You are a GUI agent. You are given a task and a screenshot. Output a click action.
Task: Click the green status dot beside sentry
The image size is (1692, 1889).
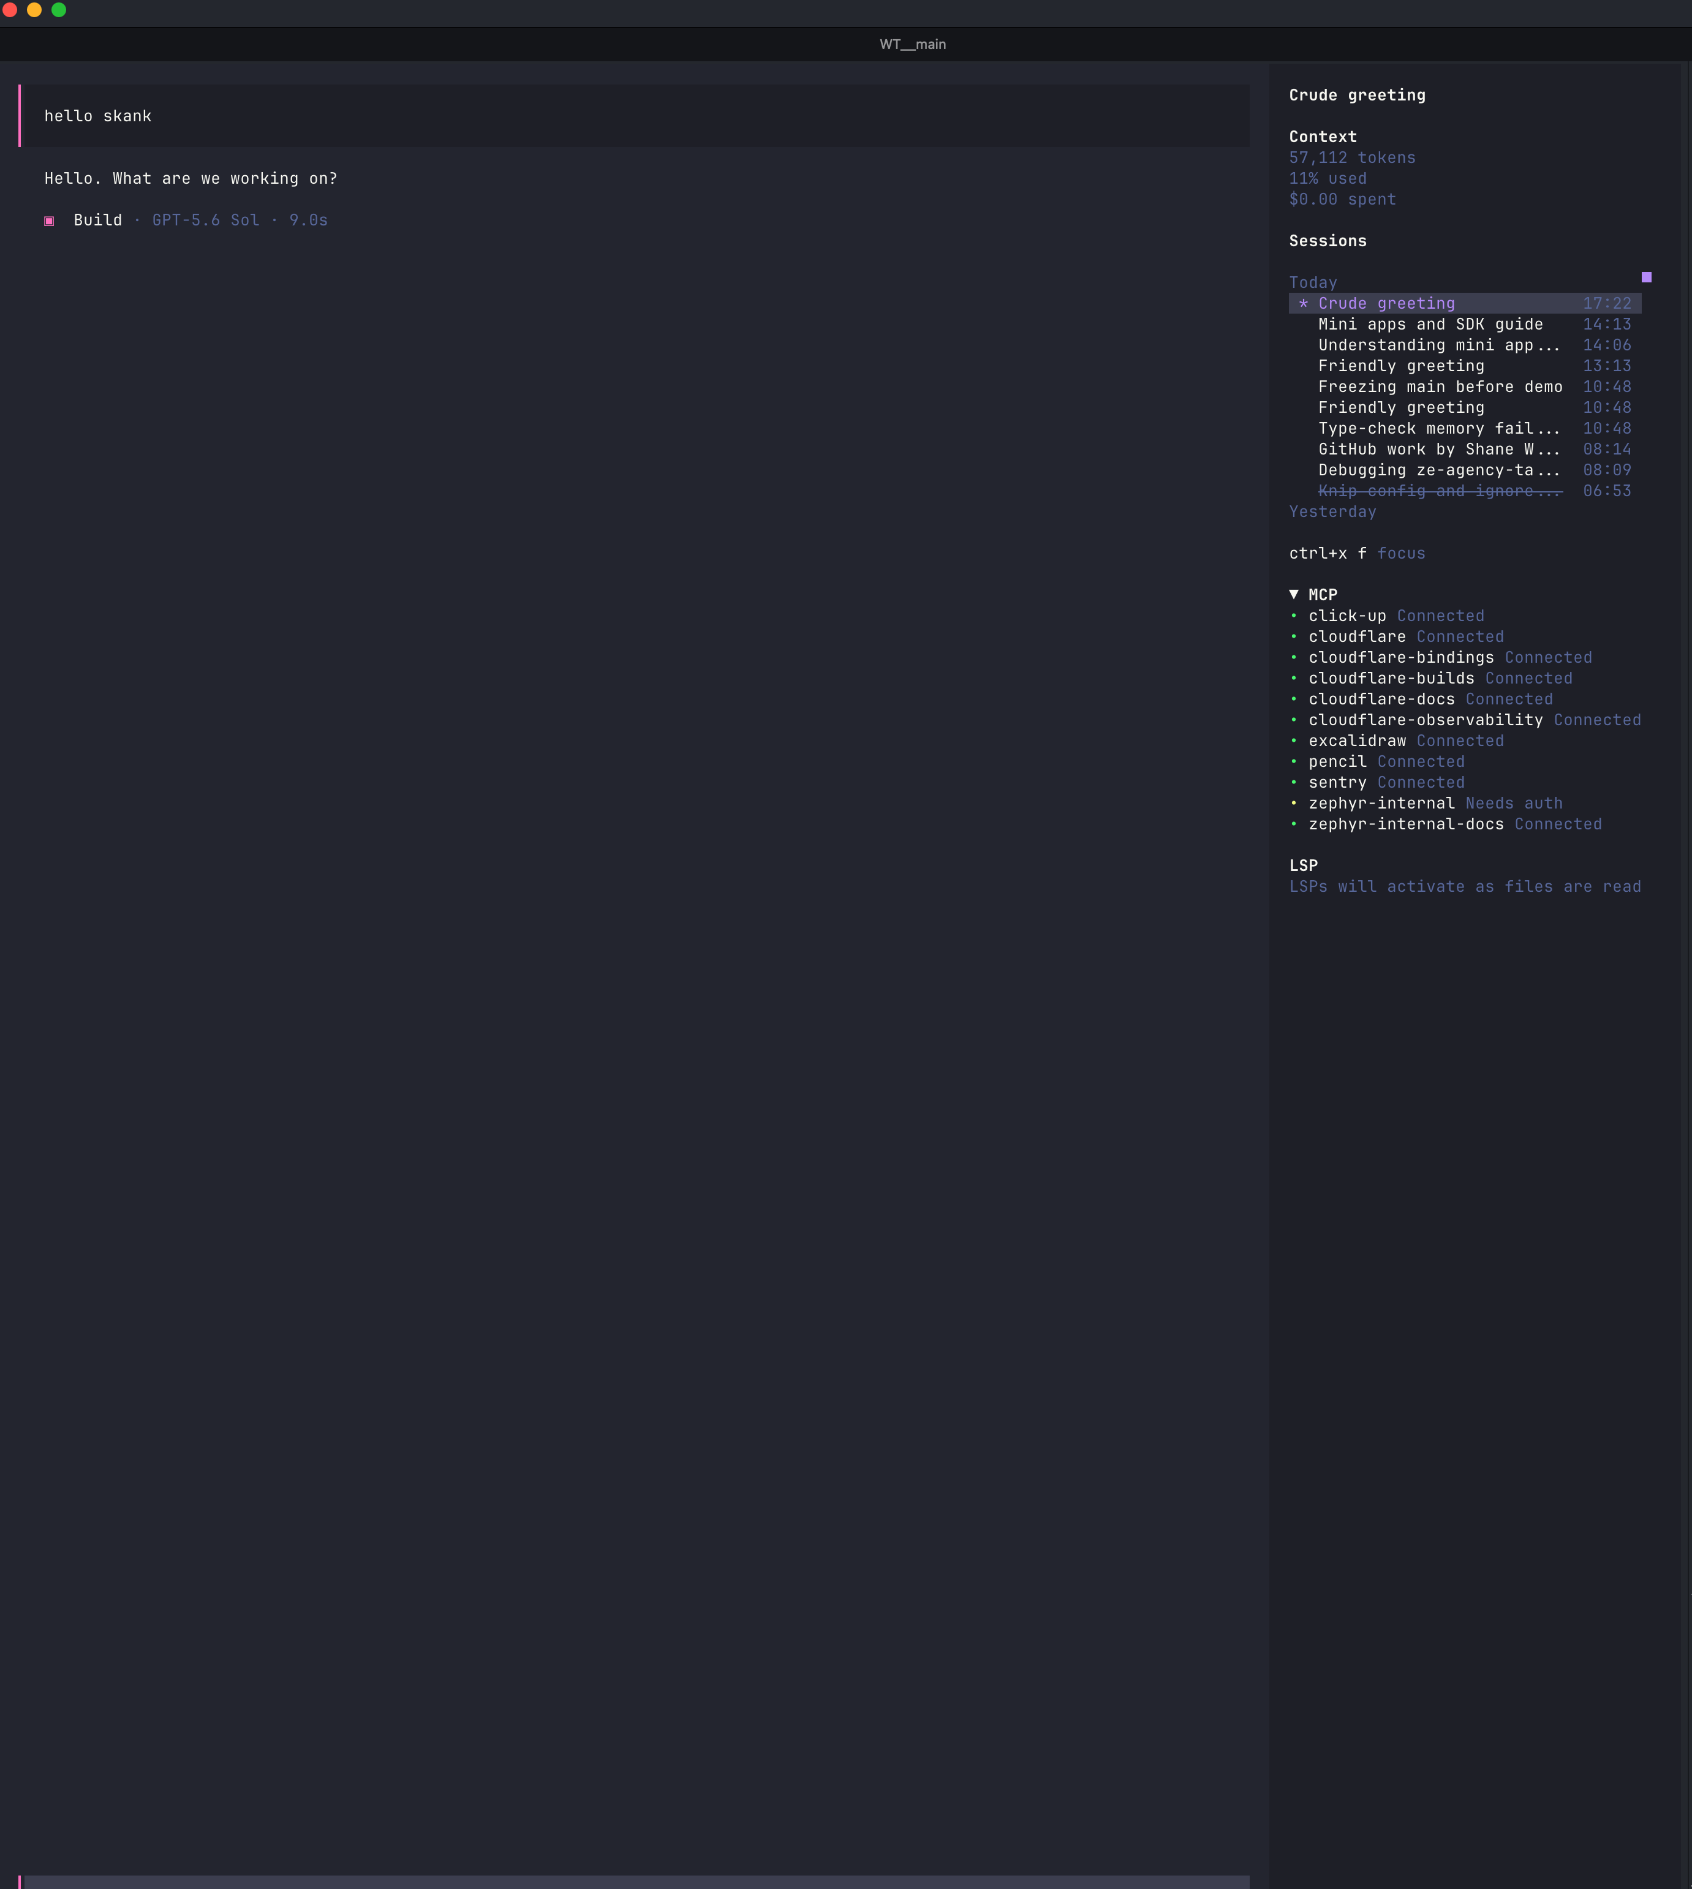[x=1293, y=783]
